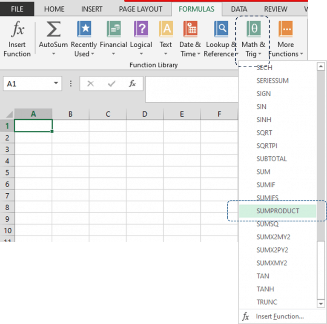Choose SERIESSUM from the function list
This screenshot has height=324, width=327.
pos(278,81)
